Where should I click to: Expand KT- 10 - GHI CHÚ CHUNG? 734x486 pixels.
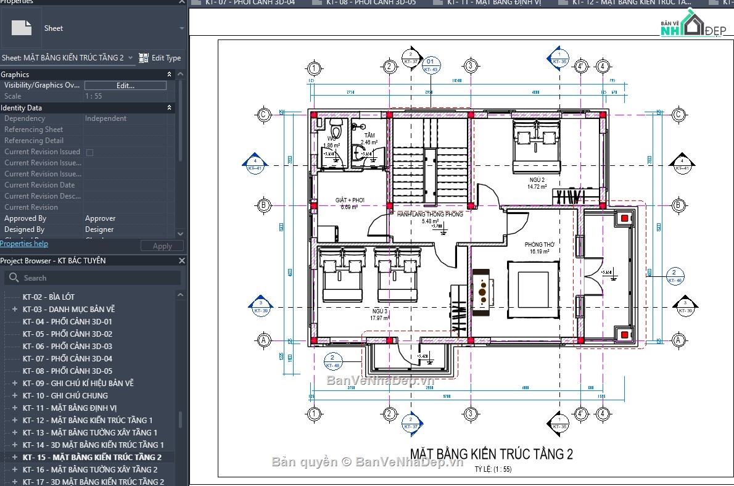[15, 395]
